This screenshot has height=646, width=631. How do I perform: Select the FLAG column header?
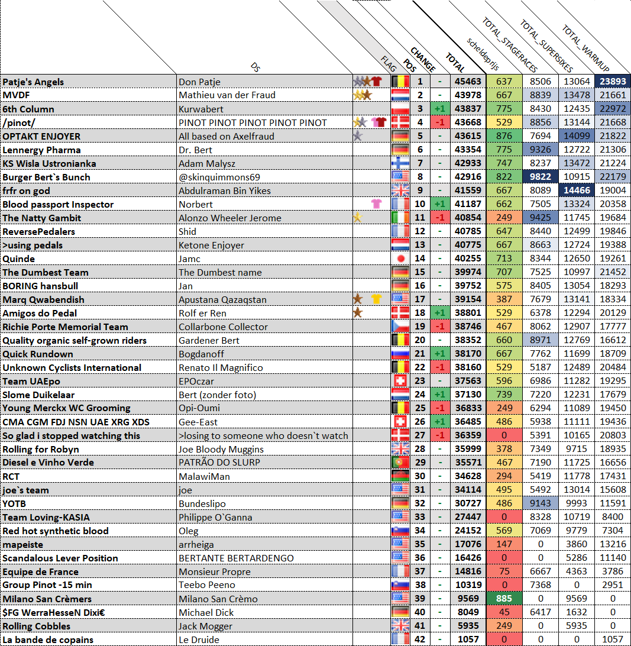389,64
